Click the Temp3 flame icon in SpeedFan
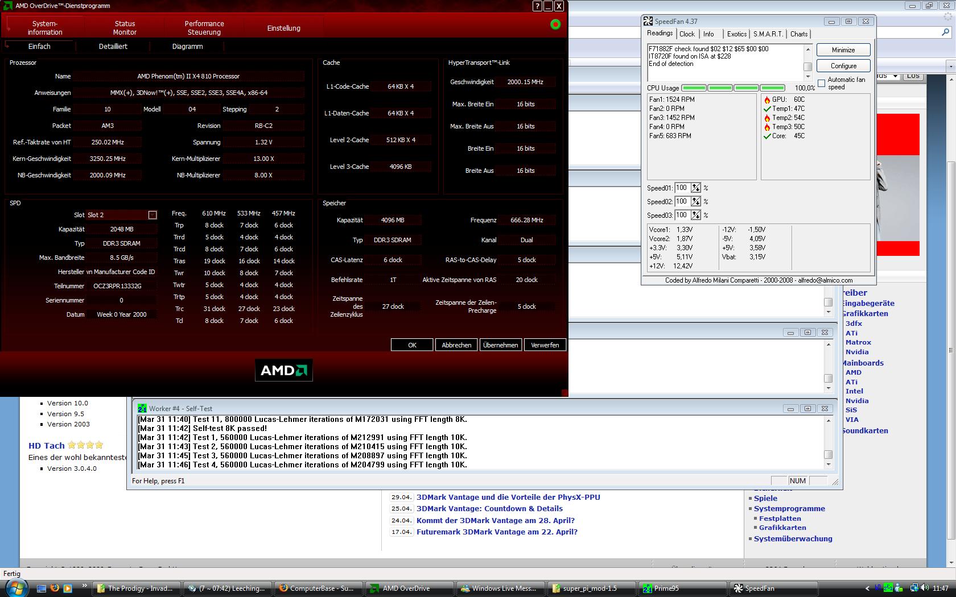The width and height of the screenshot is (956, 597). (x=767, y=127)
